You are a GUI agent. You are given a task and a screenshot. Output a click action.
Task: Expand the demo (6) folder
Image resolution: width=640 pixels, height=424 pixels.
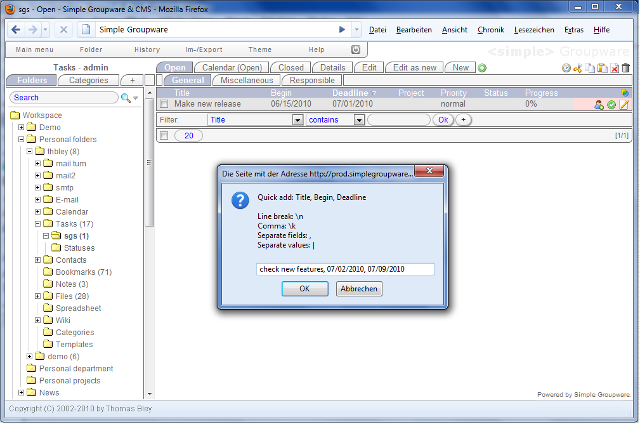(x=29, y=357)
